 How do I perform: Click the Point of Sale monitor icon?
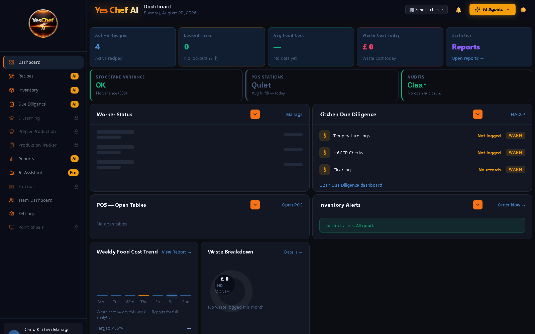12,227
